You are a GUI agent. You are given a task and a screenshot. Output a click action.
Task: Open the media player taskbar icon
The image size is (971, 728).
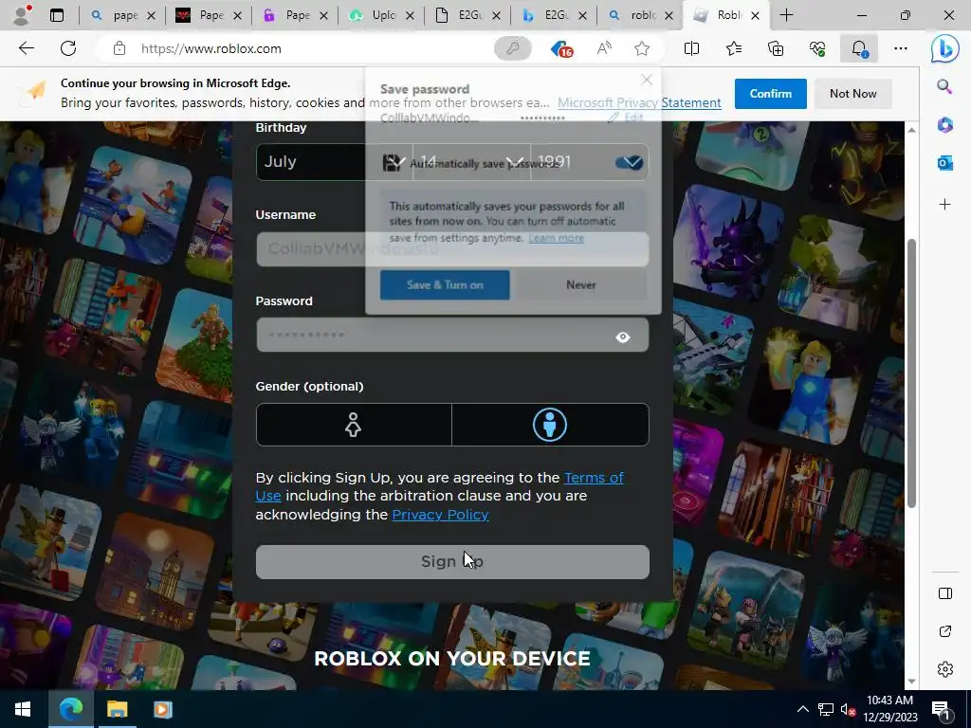163,709
